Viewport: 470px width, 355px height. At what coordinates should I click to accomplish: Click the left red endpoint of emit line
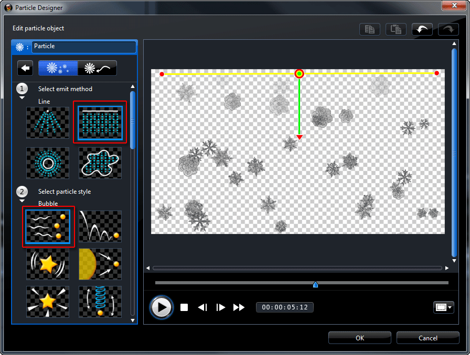(x=162, y=74)
